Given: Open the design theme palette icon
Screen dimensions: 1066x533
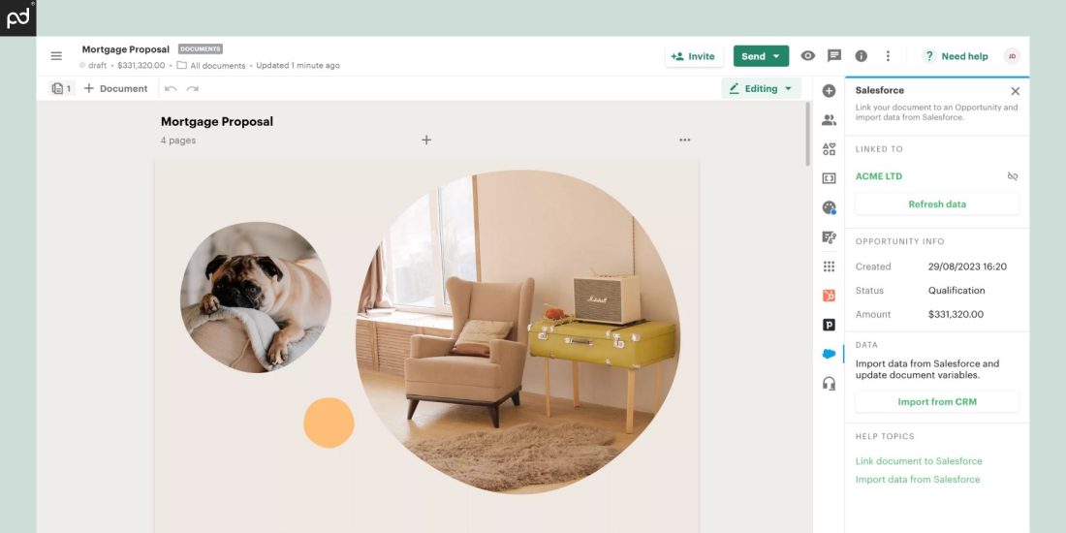Looking at the screenshot, I should tap(829, 208).
